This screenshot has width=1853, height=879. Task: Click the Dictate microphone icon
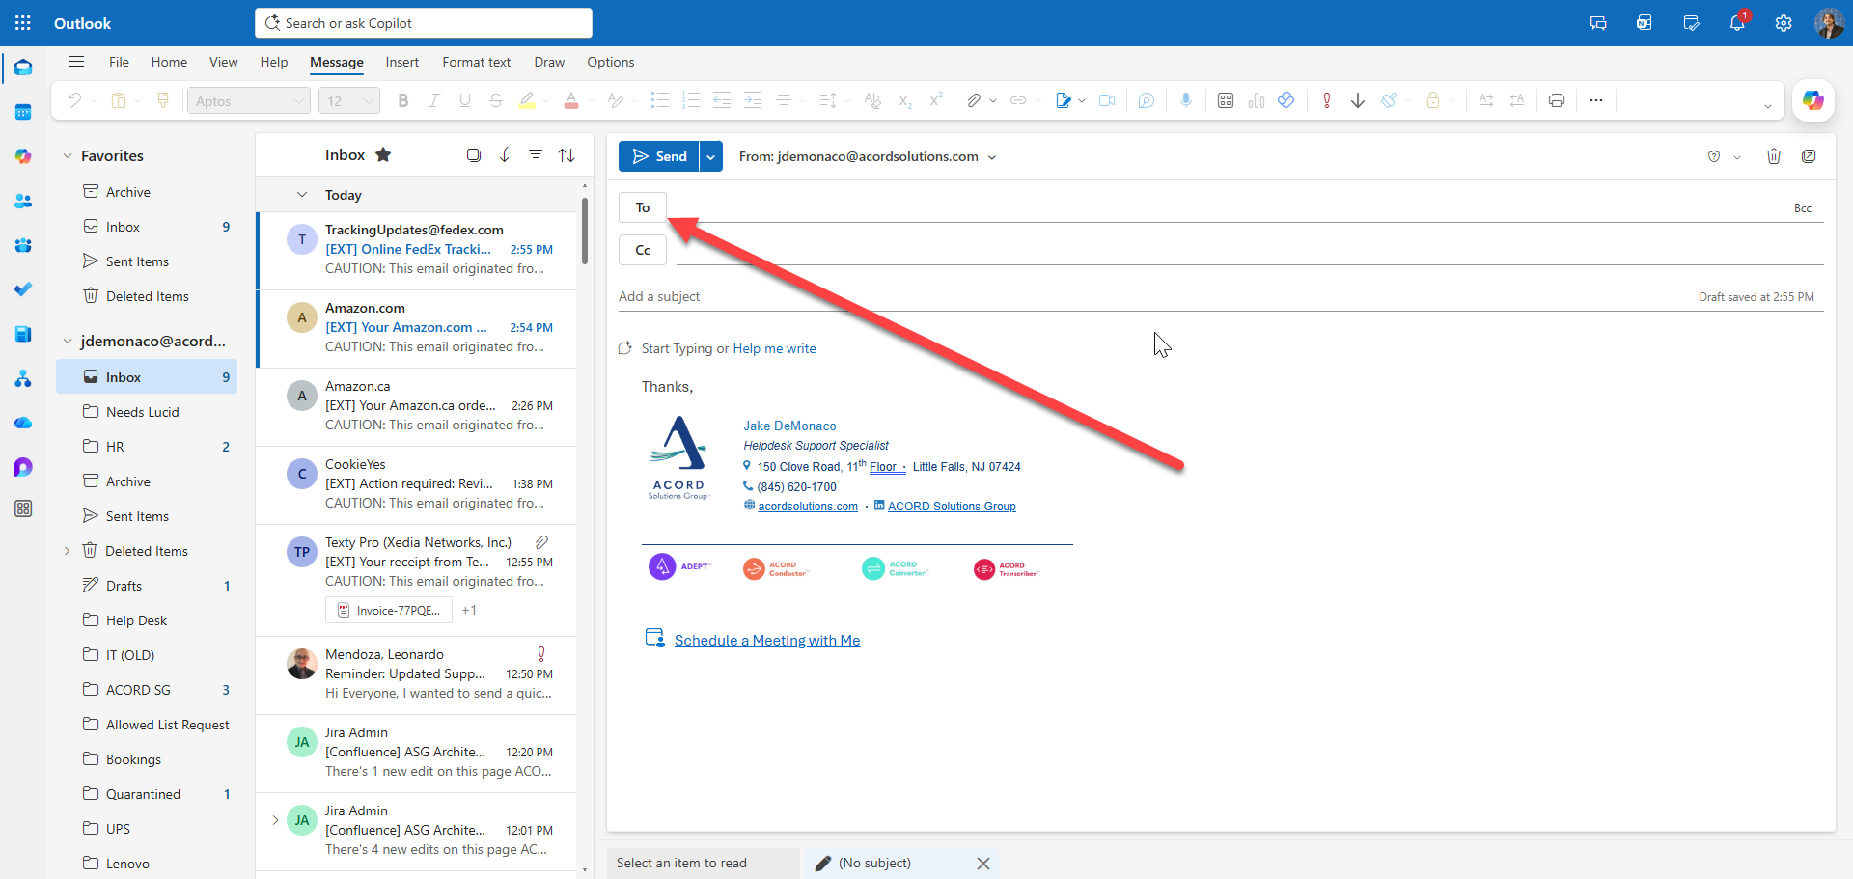click(1186, 100)
